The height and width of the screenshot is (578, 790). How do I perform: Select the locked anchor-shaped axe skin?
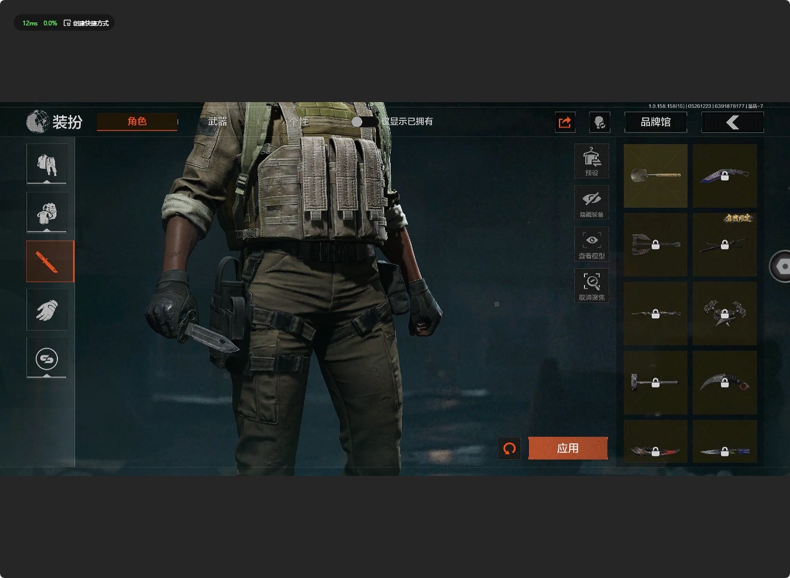[656, 244]
